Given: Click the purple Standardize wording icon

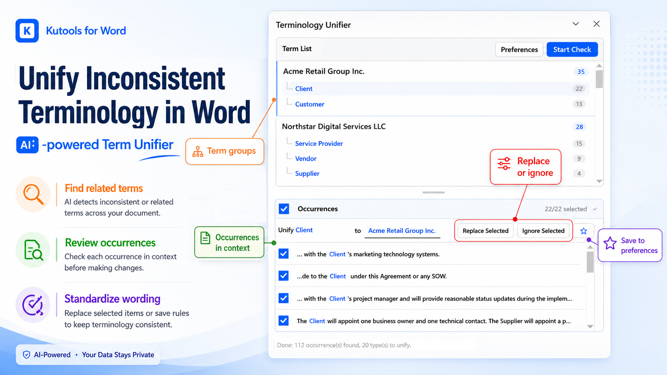Looking at the screenshot, I should click(33, 305).
